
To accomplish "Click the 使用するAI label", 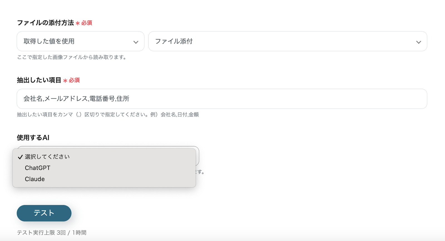I will click(x=33, y=137).
